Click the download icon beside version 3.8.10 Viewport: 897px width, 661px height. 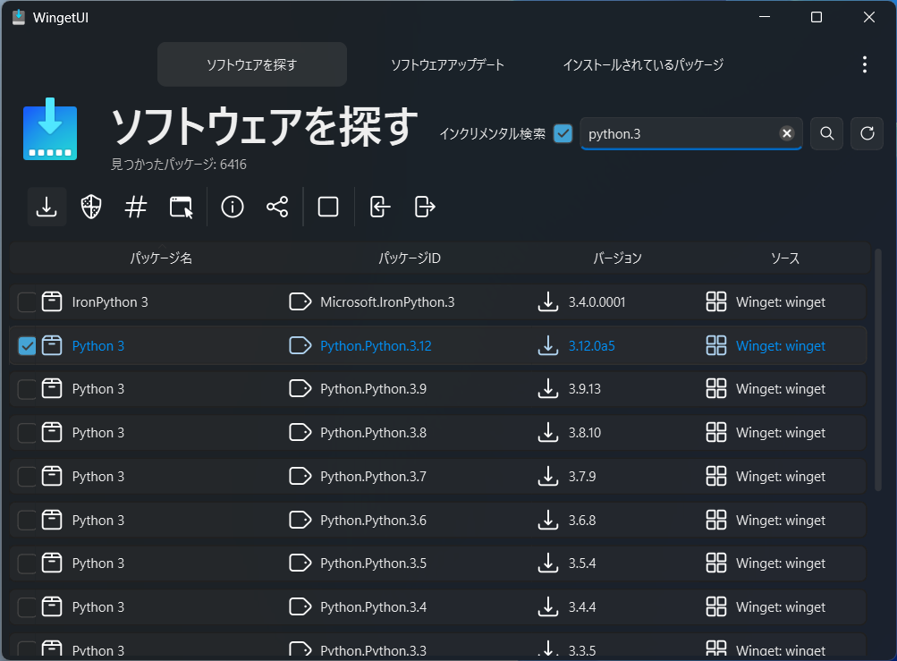tap(548, 432)
